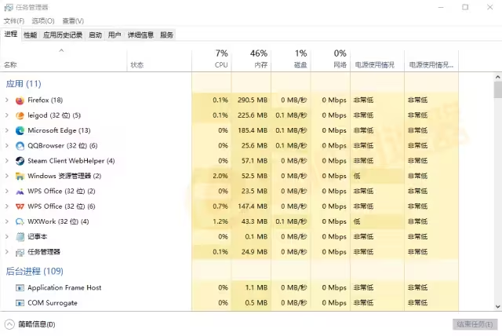Select the Firefox process icon
The width and height of the screenshot is (502, 336).
coord(20,100)
